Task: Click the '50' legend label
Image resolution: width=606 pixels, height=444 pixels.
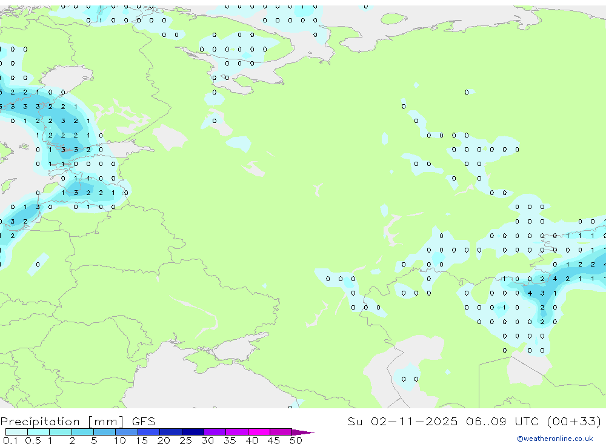Action: [296, 440]
